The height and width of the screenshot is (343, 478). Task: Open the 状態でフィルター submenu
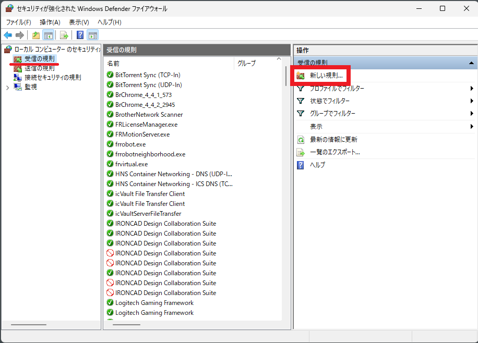click(330, 101)
